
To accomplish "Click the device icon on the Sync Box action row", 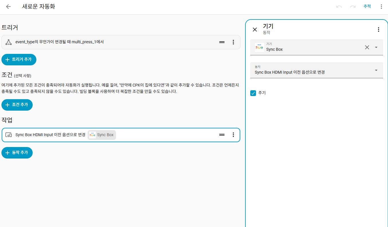I will [x=9, y=135].
